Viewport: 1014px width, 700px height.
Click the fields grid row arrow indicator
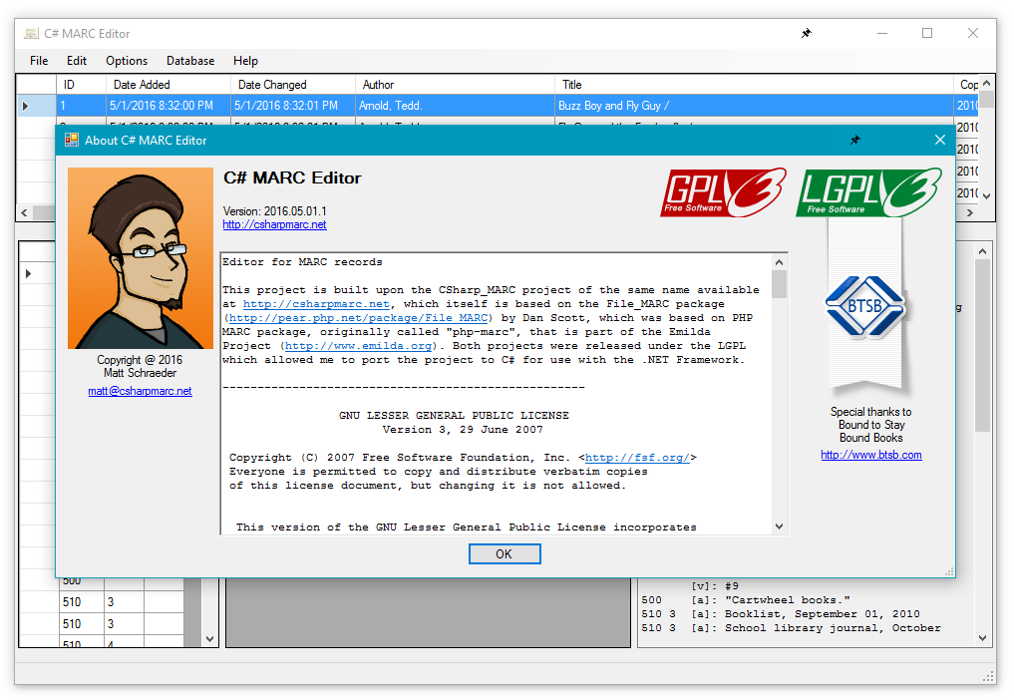click(29, 273)
